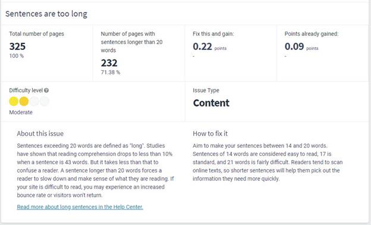Screen dimensions: 371x225
Task: Click the second orange difficulty dot
Action: click(24, 101)
